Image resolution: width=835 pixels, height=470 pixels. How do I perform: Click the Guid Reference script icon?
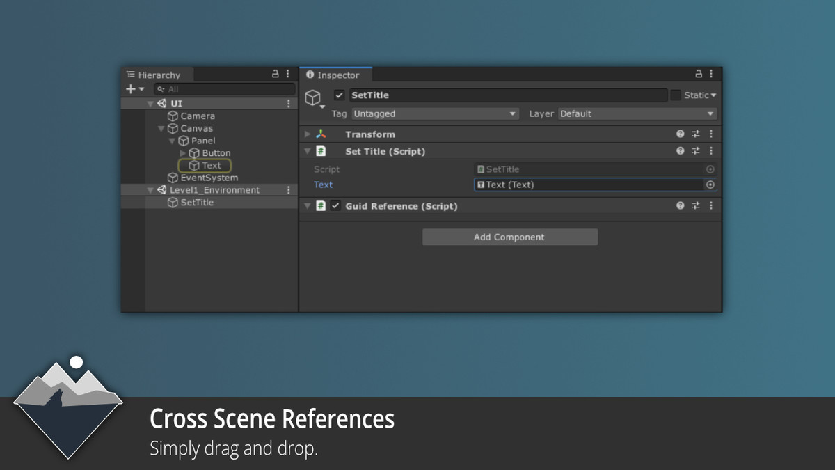[x=321, y=206]
